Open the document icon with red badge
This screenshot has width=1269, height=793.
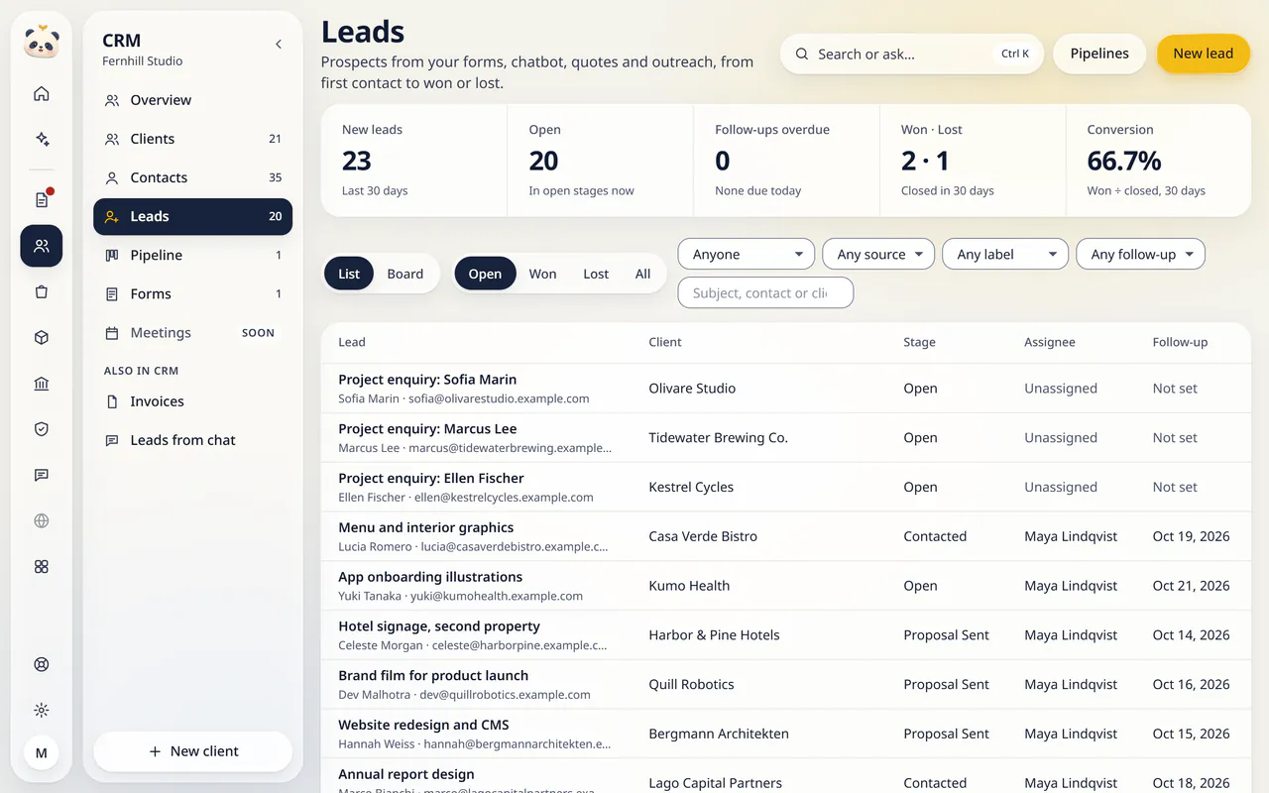pyautogui.click(x=42, y=200)
